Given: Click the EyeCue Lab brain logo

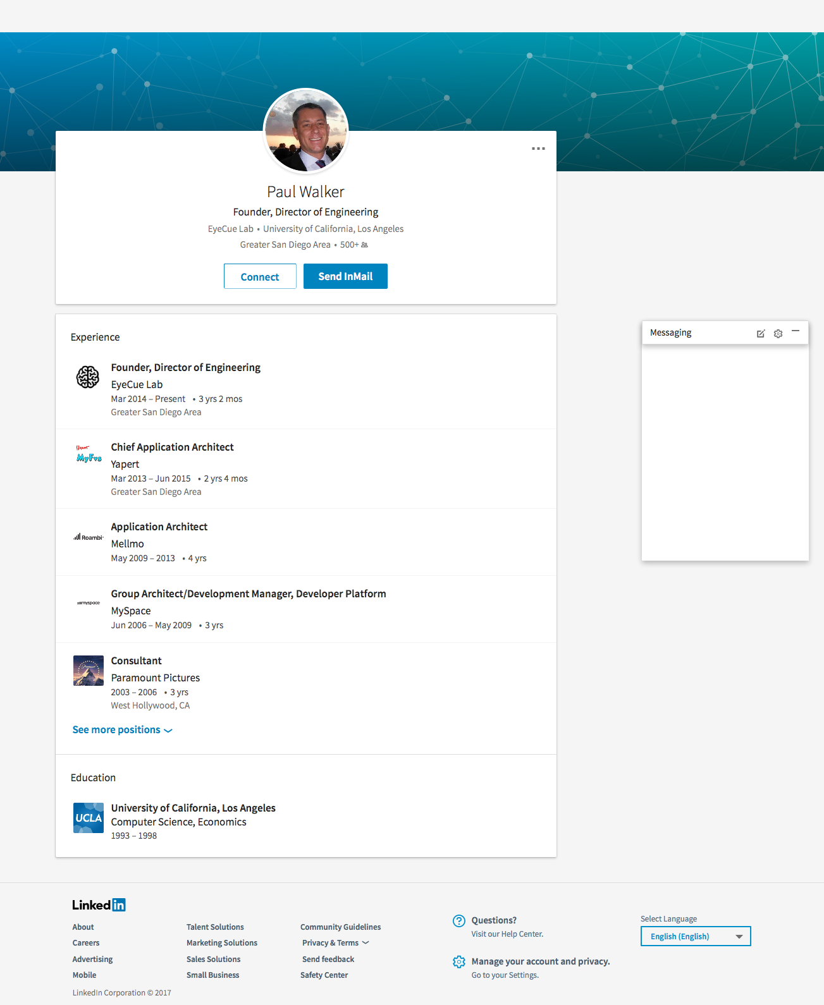Looking at the screenshot, I should 88,377.
